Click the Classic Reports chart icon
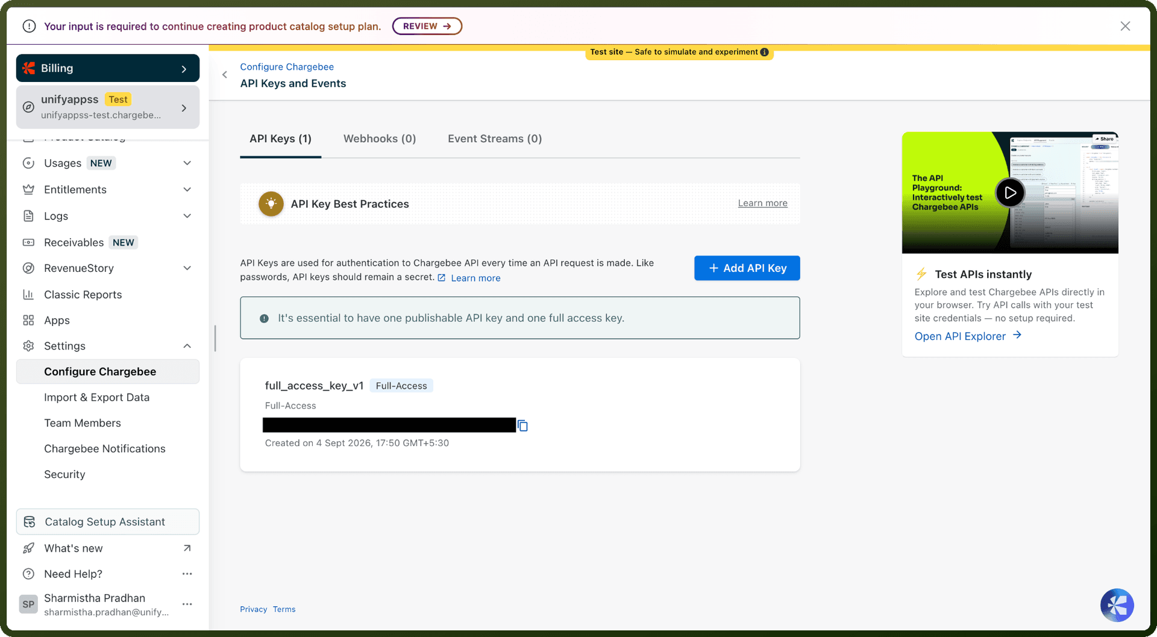1157x637 pixels. 28,295
